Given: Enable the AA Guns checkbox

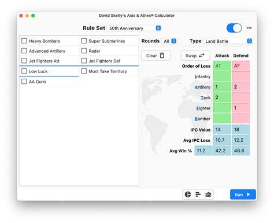Looking at the screenshot, I should (x=24, y=82).
